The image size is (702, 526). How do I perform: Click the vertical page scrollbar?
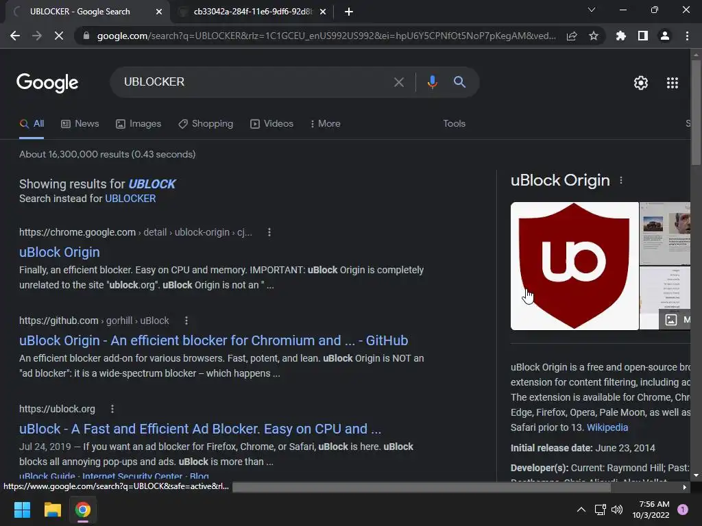click(696, 113)
